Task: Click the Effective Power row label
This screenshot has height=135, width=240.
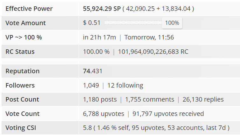Action: click(29, 9)
